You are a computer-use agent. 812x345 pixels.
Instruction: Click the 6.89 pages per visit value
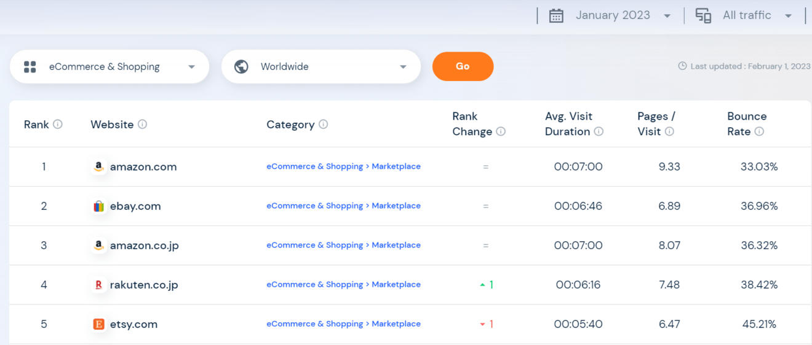[669, 206]
